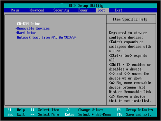Open the Security menu tab
Screen dimensions: 161x121
point(61,10)
